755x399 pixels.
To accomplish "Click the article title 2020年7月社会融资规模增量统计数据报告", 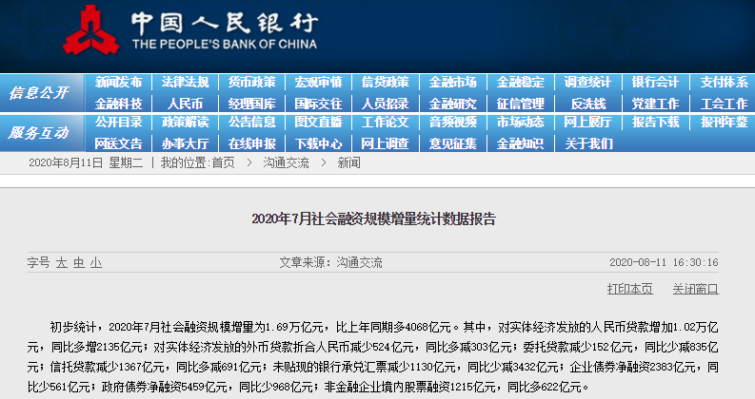I will tap(373, 219).
